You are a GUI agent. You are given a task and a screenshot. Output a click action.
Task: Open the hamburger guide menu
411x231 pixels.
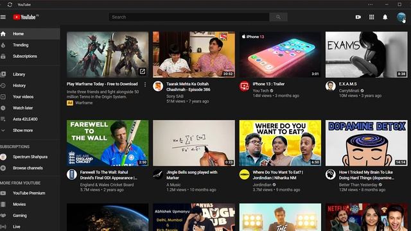tap(3, 17)
